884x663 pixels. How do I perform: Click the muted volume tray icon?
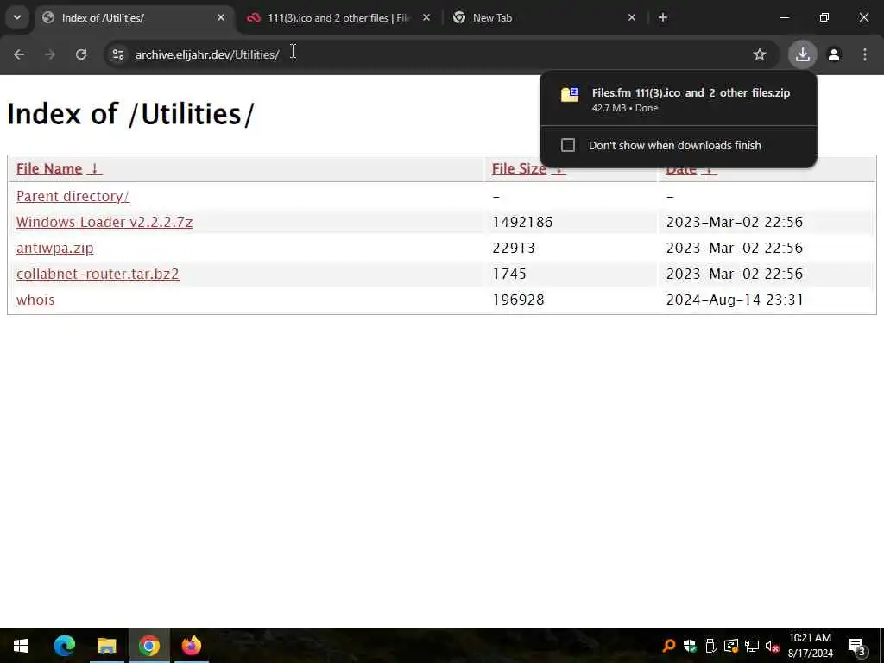pos(772,646)
